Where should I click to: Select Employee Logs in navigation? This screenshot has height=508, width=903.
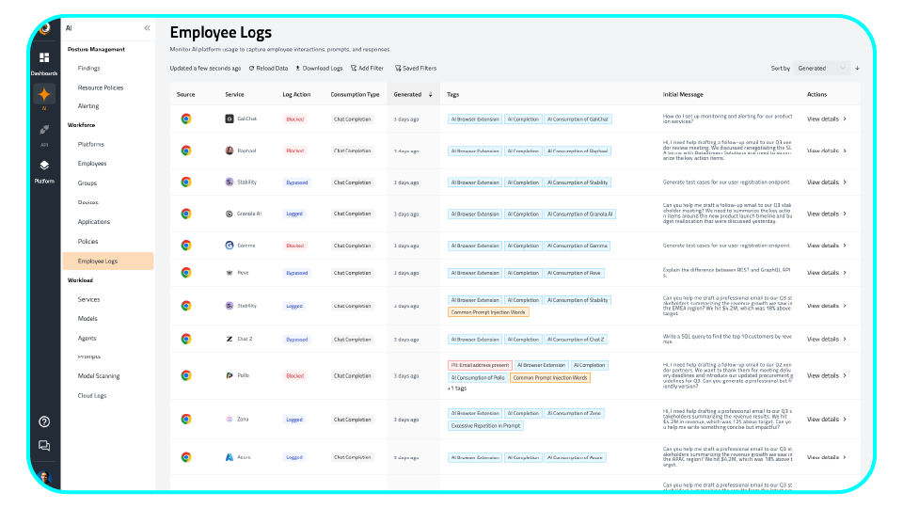[107, 261]
